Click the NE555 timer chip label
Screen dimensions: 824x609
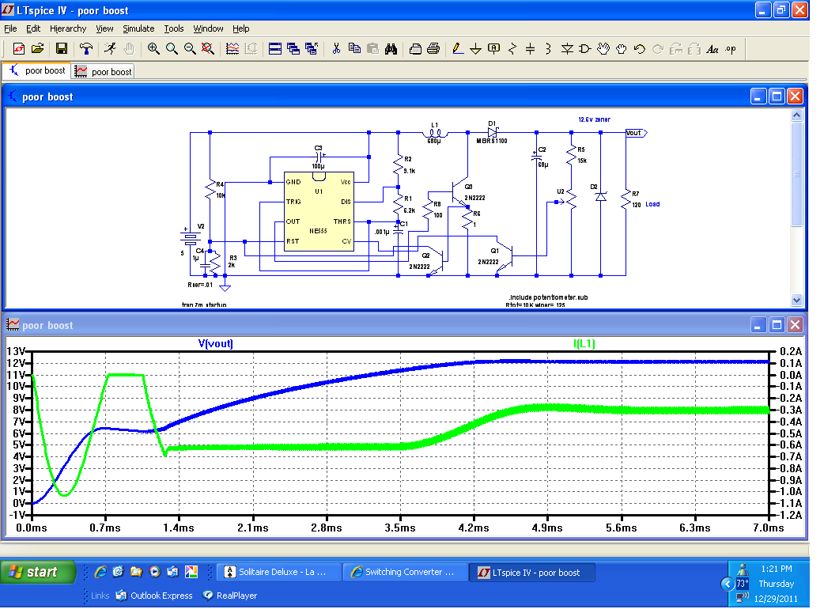pyautogui.click(x=318, y=231)
